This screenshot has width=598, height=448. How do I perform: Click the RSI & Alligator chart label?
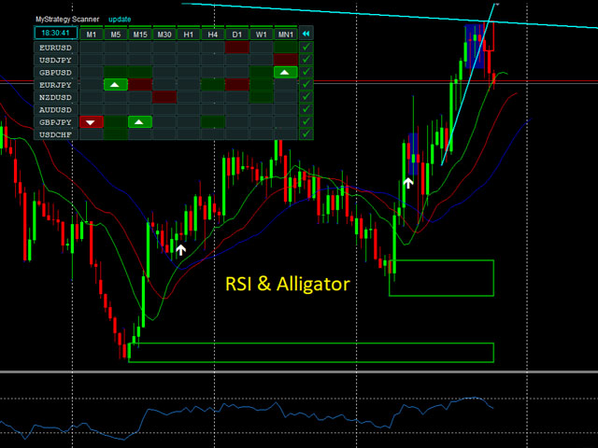point(288,284)
